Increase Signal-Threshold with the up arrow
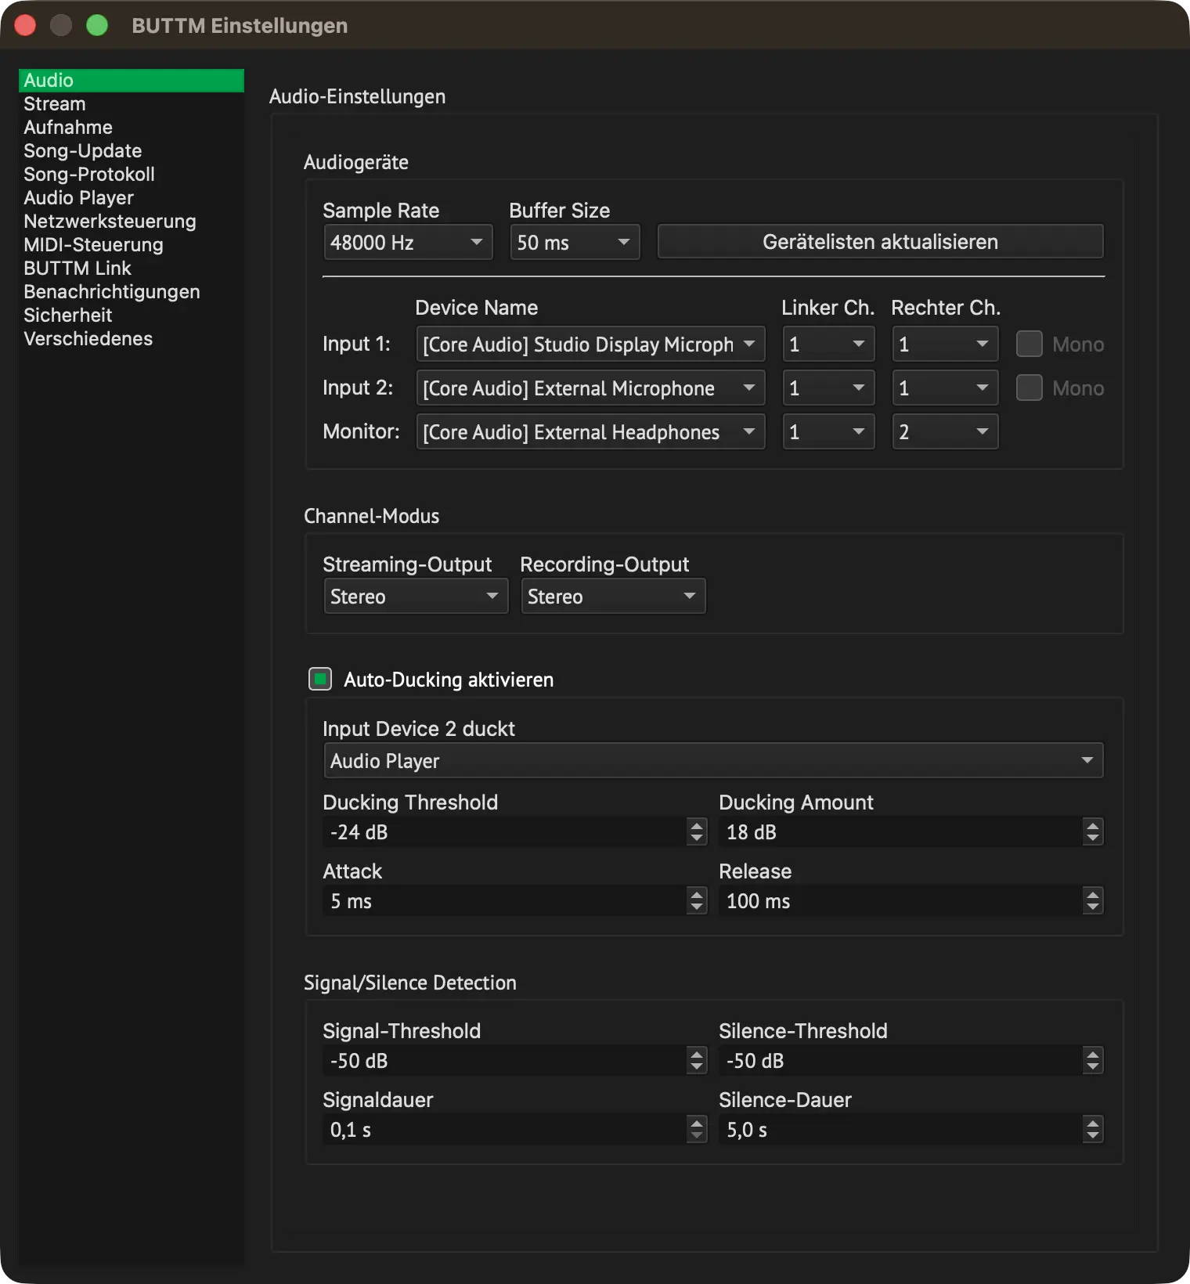1190x1284 pixels. (x=697, y=1053)
